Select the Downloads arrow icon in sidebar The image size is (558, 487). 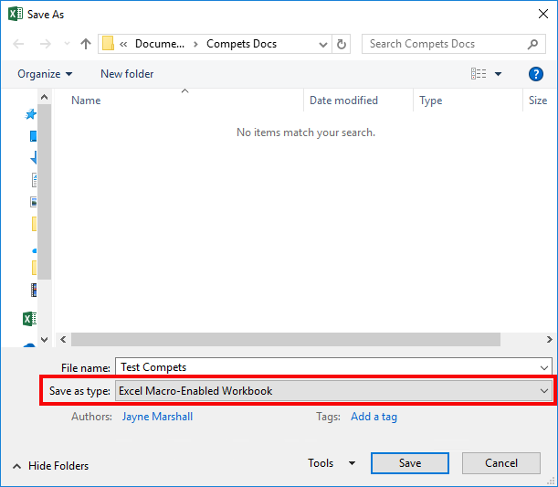pos(34,158)
